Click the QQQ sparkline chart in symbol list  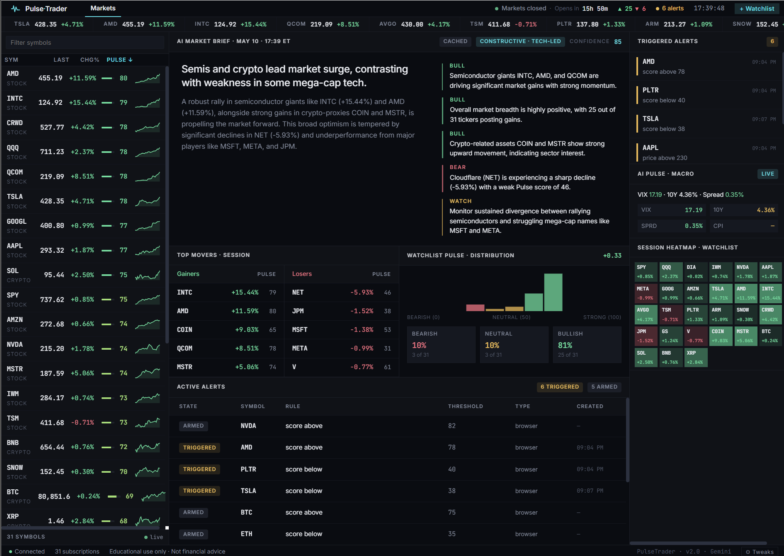[x=148, y=152]
